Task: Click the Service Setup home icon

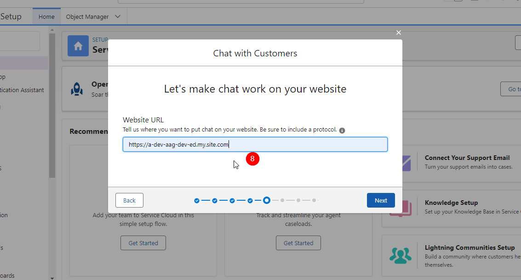Action: pos(78,46)
